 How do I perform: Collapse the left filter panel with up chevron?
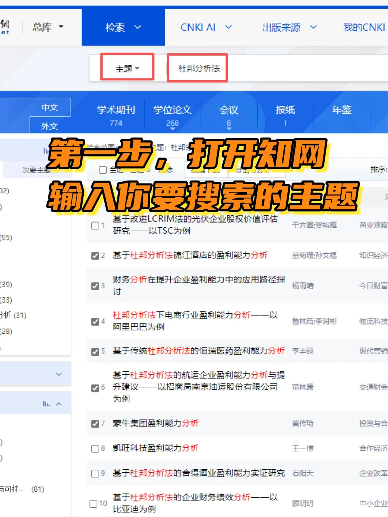59,404
